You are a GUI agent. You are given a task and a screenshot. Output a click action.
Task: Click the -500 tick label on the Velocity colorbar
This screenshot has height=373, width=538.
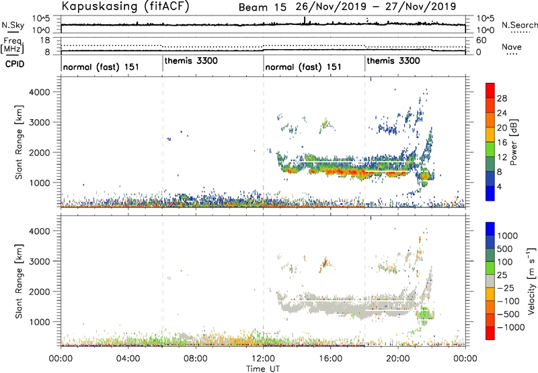pos(508,314)
